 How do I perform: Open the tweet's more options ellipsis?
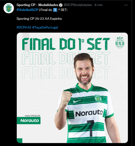point(126,5)
